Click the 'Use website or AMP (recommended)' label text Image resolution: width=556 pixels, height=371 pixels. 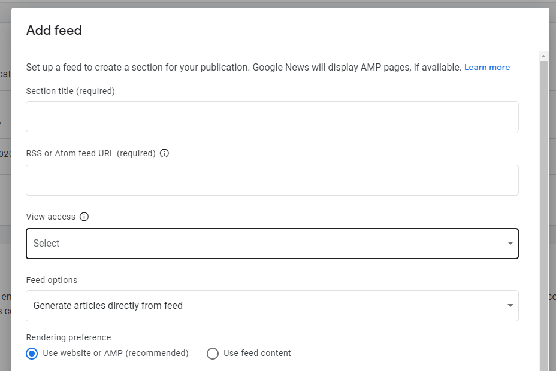tap(116, 354)
